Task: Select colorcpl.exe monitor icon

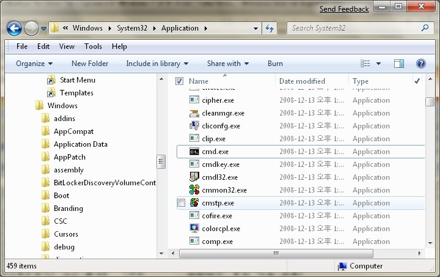Action: coord(194,228)
